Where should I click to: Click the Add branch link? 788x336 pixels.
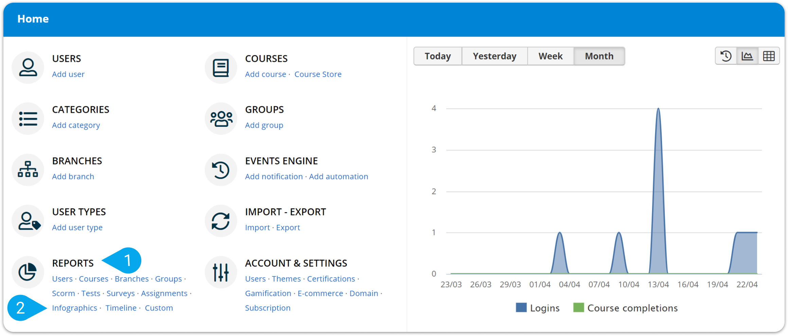coord(73,176)
